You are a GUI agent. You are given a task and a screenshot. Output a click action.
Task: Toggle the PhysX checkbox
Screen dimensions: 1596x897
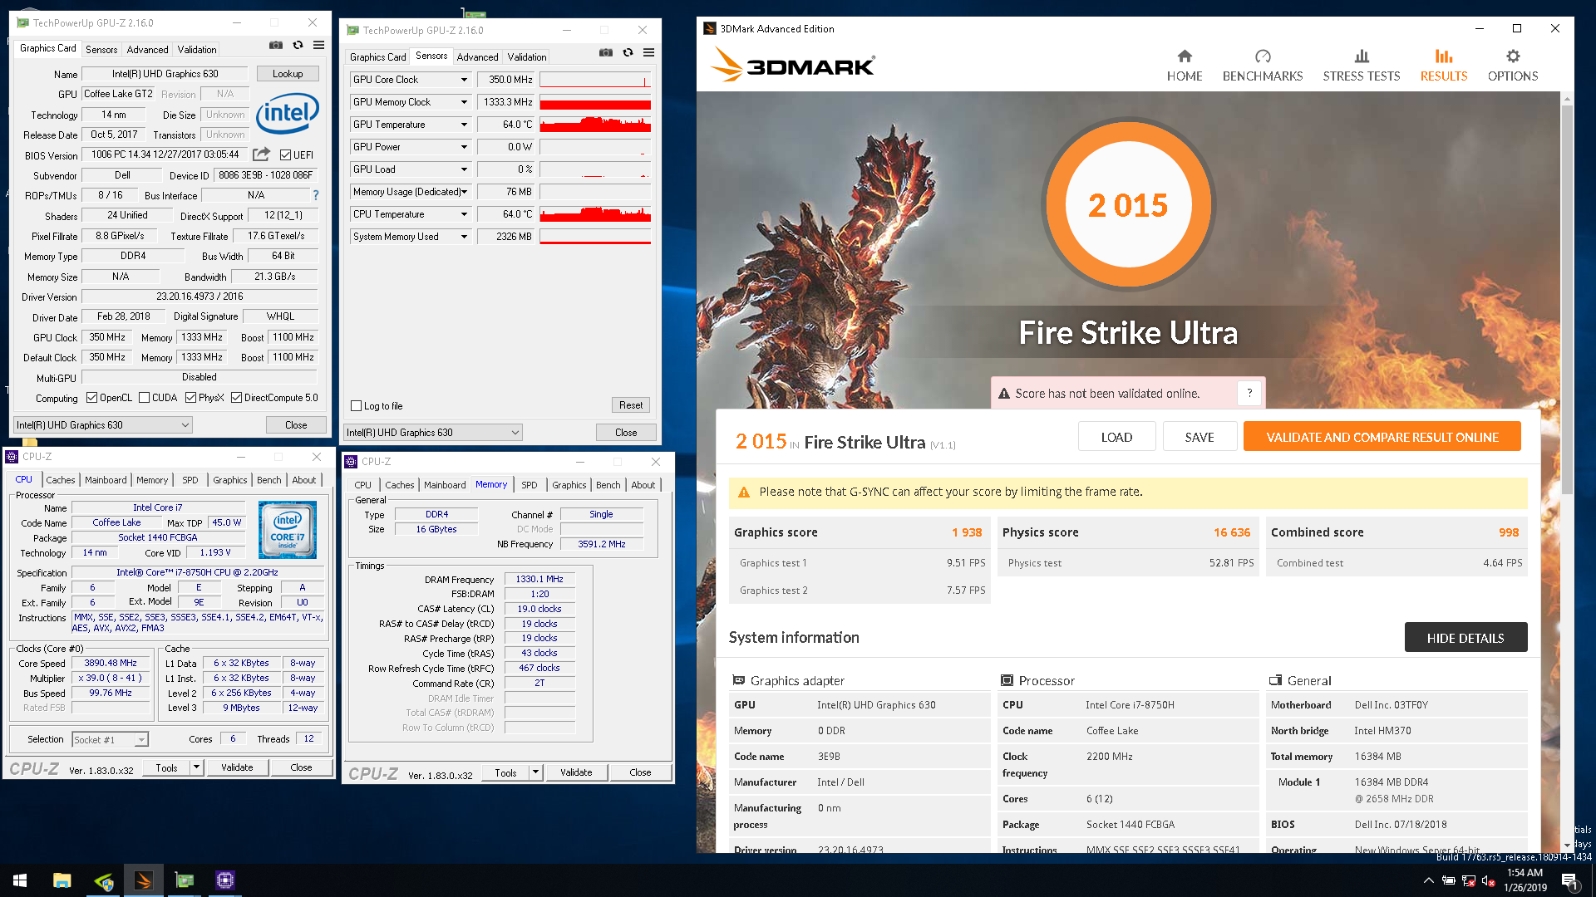click(191, 398)
